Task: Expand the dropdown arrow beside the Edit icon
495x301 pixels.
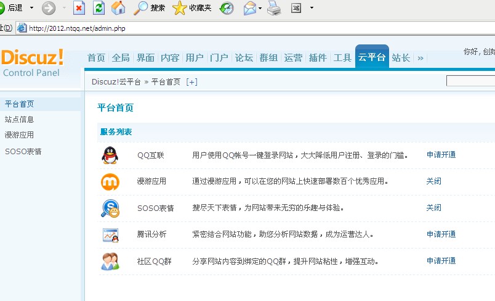Action: click(312, 8)
